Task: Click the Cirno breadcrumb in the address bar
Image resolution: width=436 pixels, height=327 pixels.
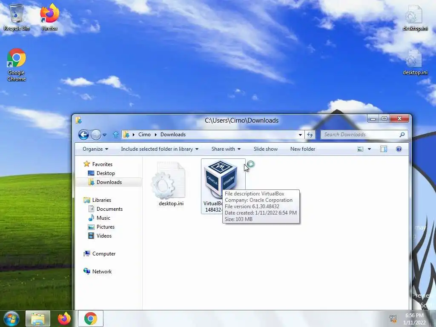Action: [x=144, y=135]
